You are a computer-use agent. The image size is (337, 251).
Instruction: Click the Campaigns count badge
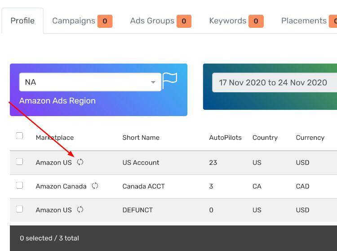tap(105, 21)
